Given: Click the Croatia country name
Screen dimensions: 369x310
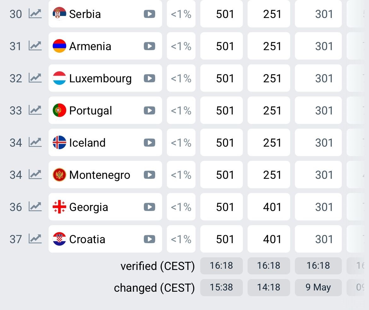Looking at the screenshot, I should [87, 239].
